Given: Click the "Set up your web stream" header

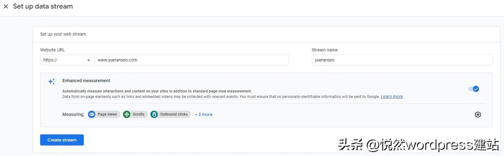Looking at the screenshot, I should [x=63, y=34].
